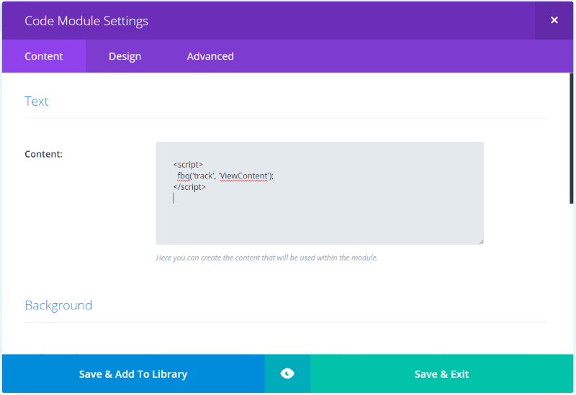Click the help text below the textarea

[266, 258]
